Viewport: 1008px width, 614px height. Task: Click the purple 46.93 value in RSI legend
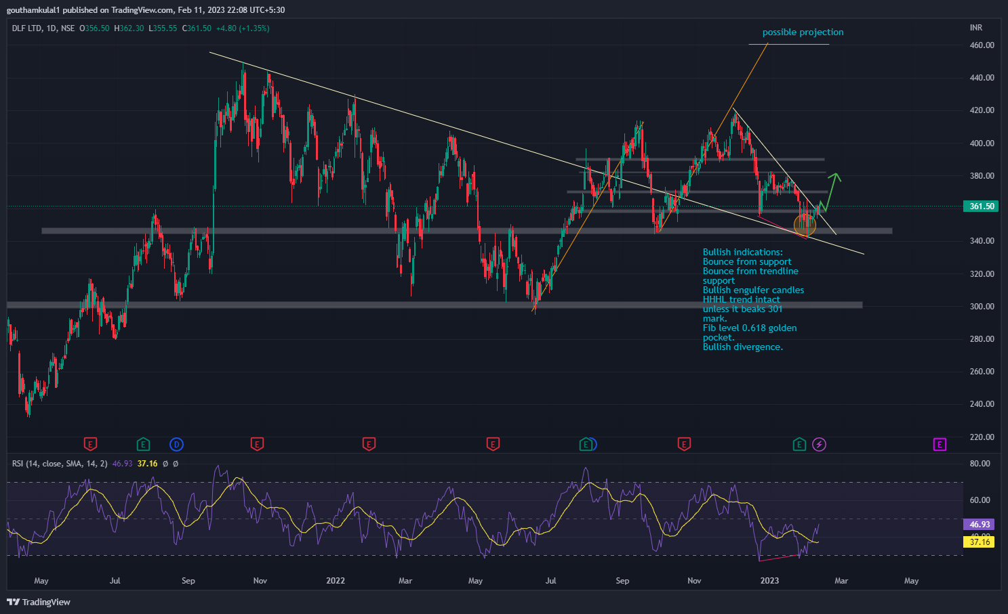click(122, 464)
